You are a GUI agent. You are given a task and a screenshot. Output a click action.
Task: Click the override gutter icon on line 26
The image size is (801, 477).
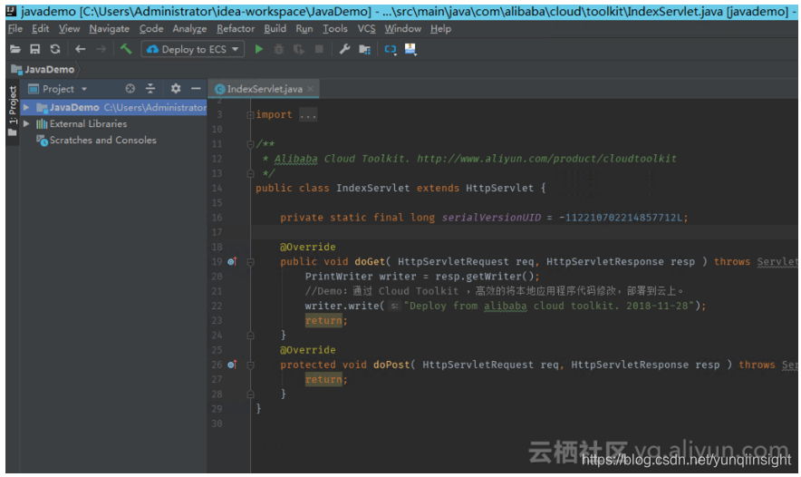point(232,365)
